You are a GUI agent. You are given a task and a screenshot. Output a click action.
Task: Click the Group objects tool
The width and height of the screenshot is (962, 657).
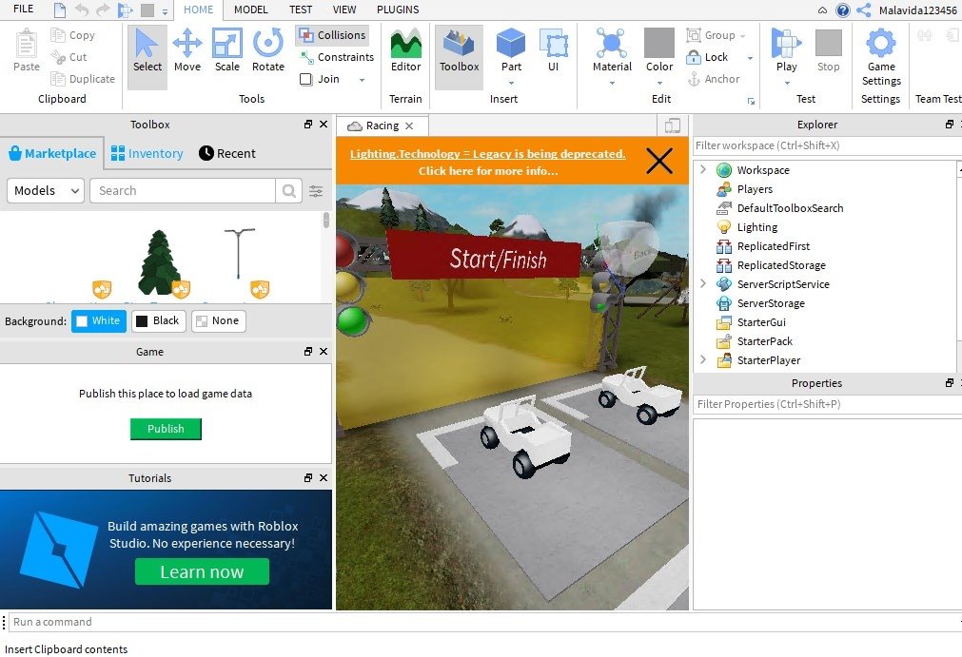coord(712,35)
